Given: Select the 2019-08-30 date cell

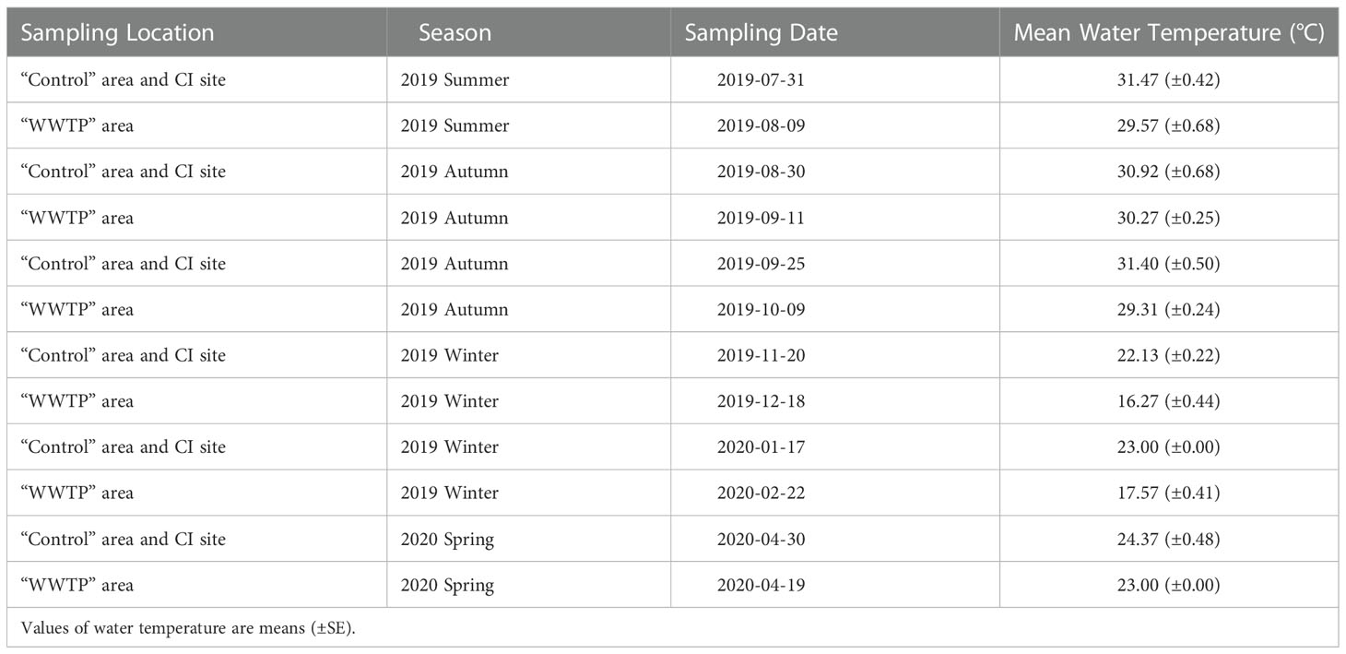Looking at the screenshot, I should [x=761, y=172].
